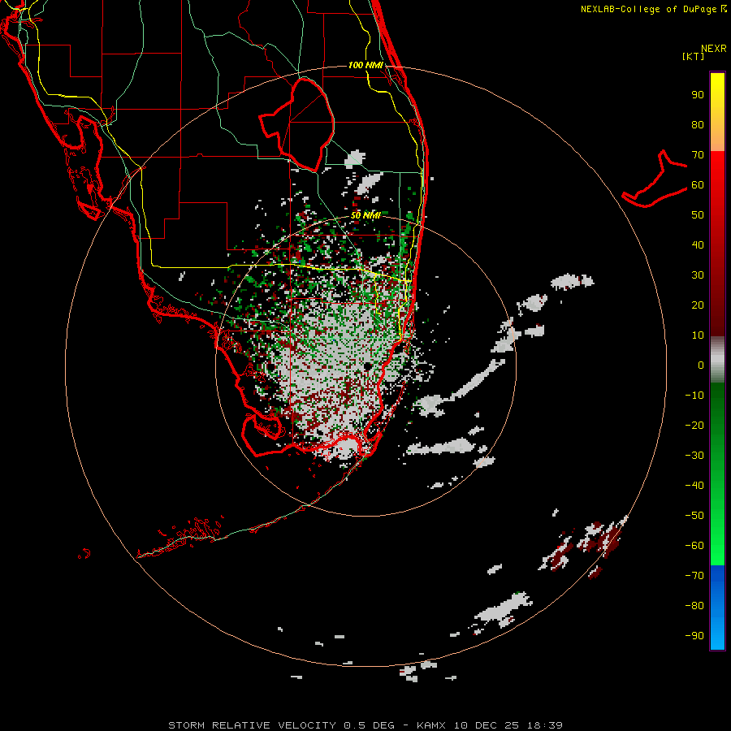Click the 50 NMI range ring label
The image size is (731, 731).
[x=365, y=215]
